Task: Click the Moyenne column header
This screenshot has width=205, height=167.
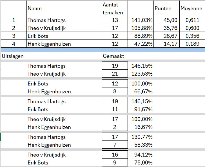Action: [191, 8]
